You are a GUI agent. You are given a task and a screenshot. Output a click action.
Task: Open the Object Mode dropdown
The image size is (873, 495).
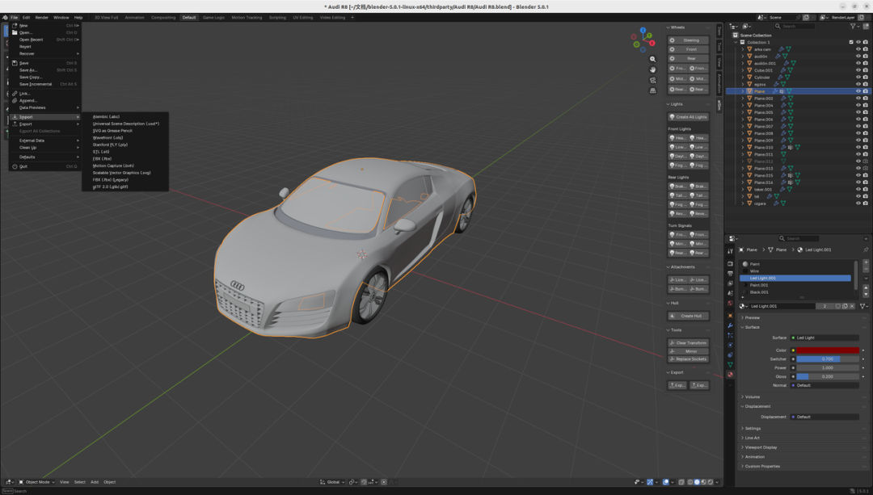pyautogui.click(x=36, y=482)
